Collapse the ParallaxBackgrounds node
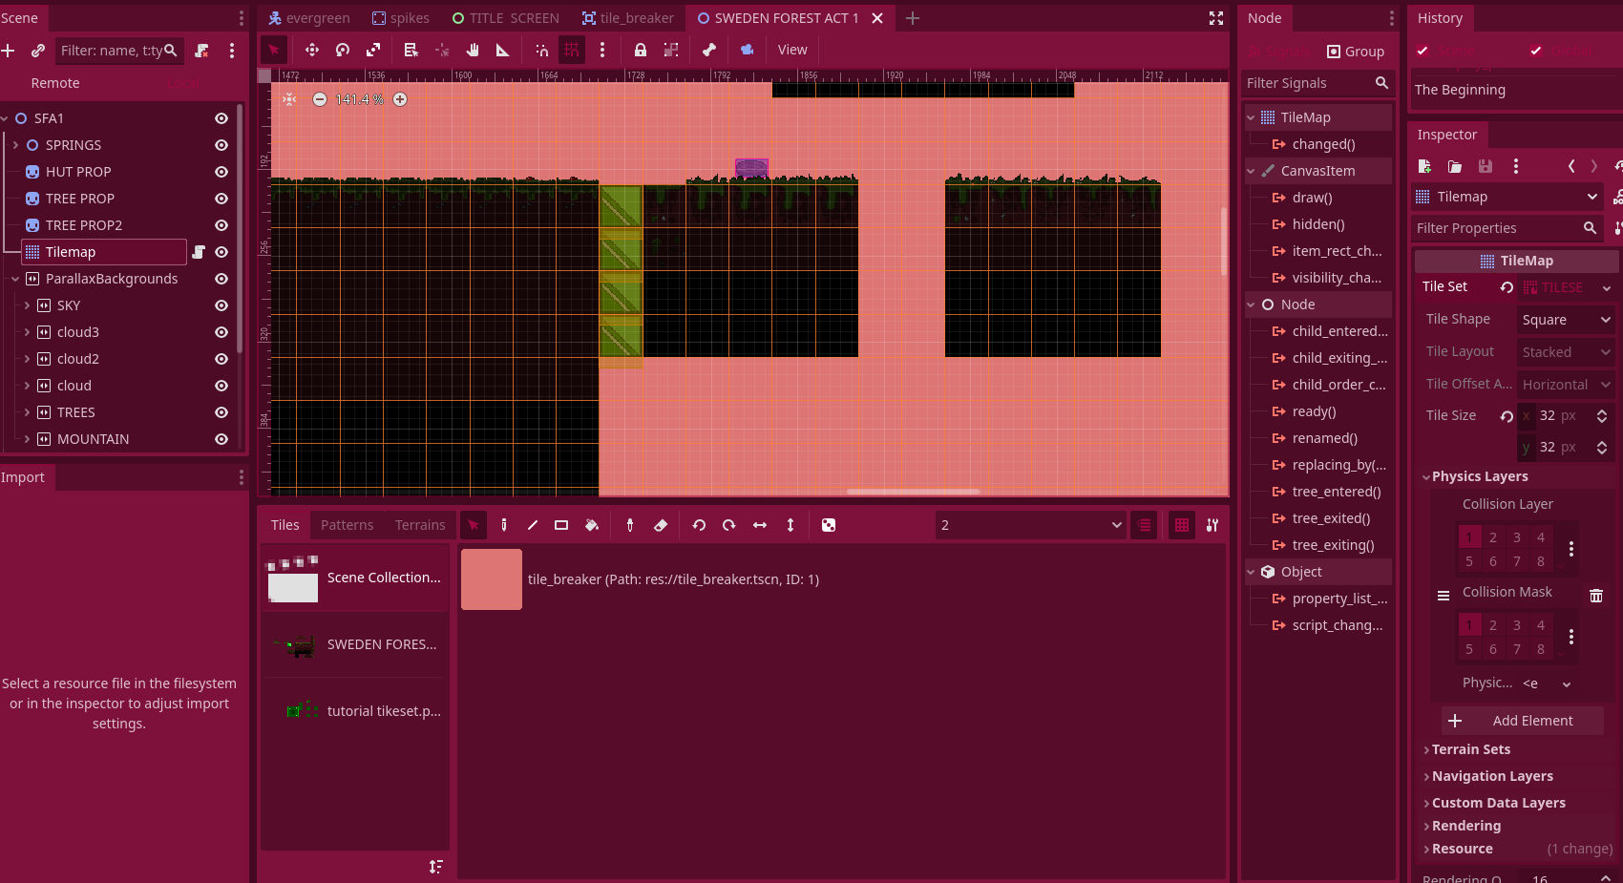 pyautogui.click(x=15, y=279)
